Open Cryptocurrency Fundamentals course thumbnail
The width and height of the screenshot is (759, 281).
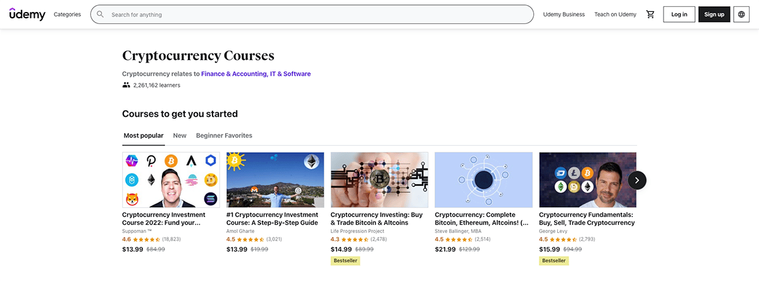588,180
